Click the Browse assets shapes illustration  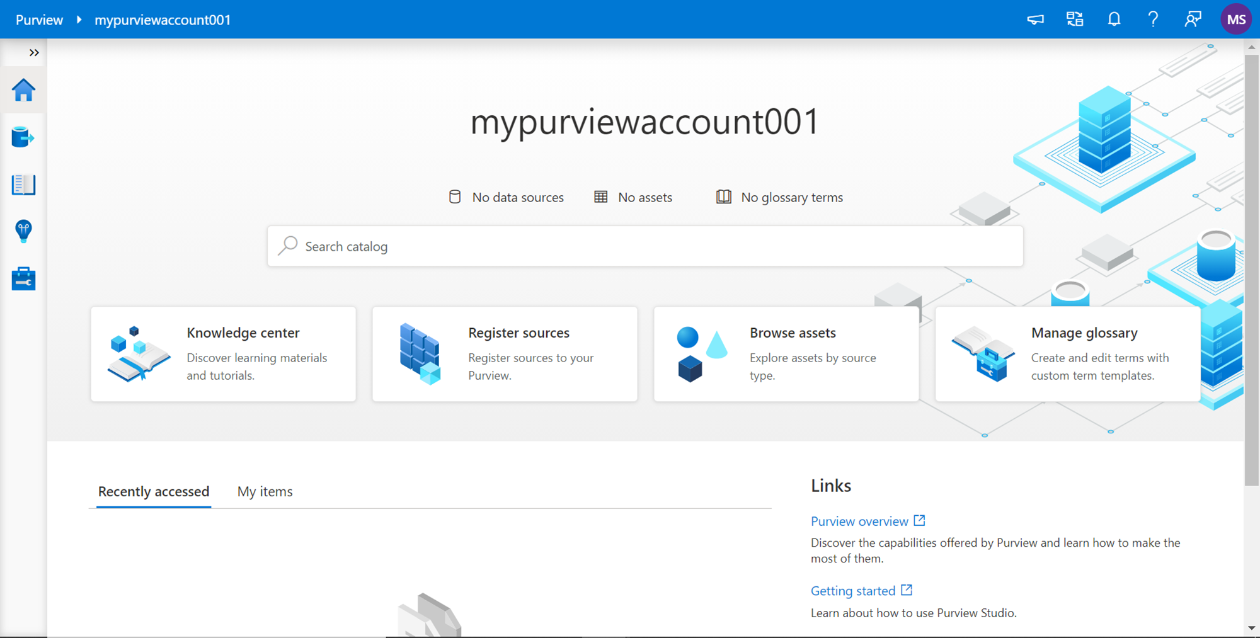(x=702, y=354)
